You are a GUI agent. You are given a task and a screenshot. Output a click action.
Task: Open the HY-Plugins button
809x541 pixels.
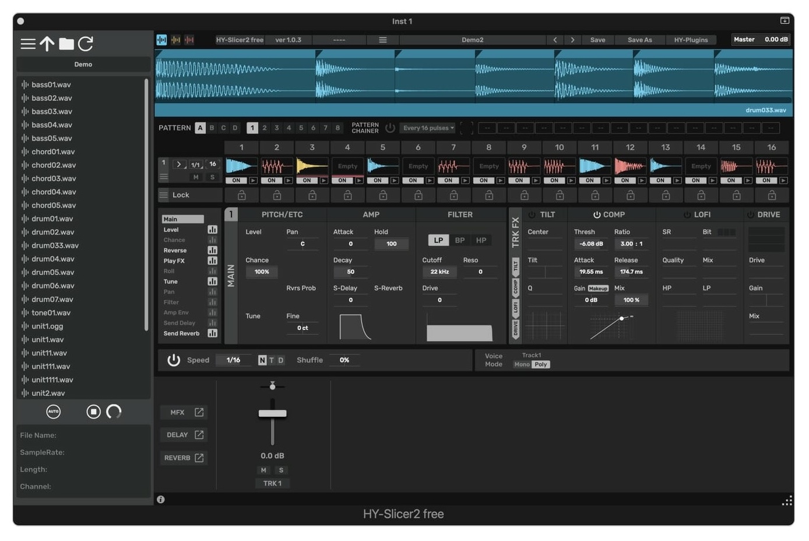pyautogui.click(x=691, y=40)
